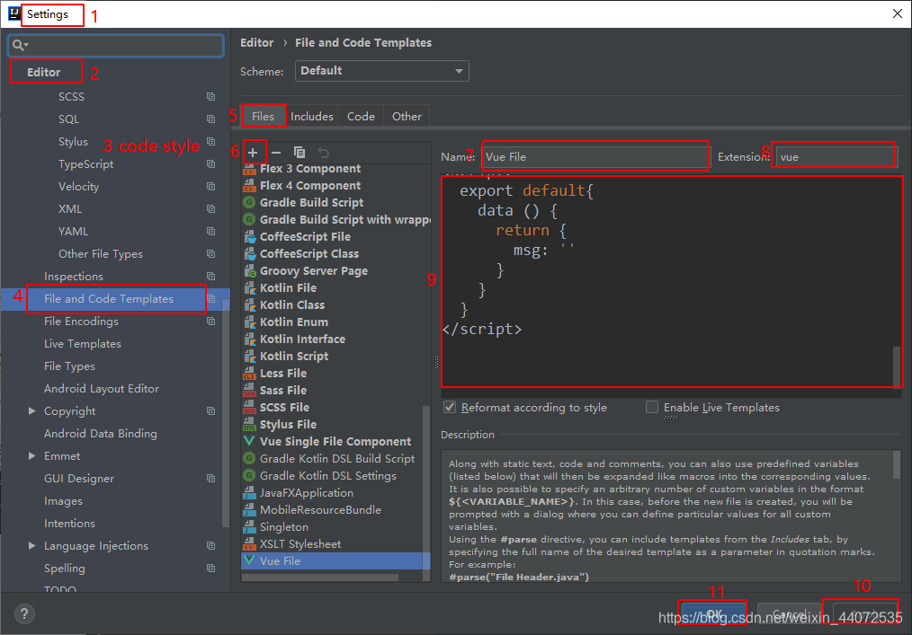Click the icon next to Less File
912x635 pixels.
(249, 374)
